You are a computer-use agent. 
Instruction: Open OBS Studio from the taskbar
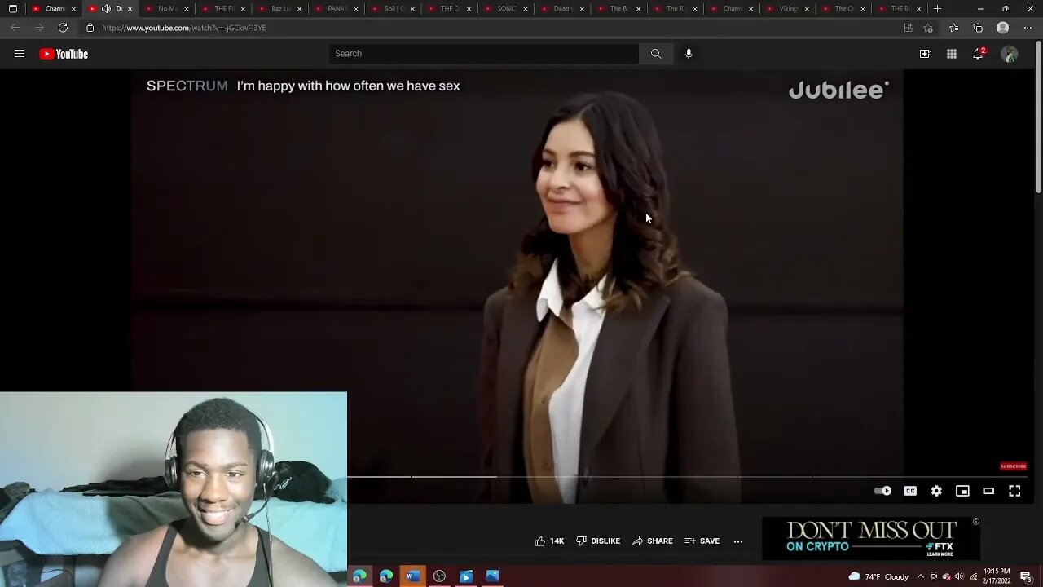[440, 576]
